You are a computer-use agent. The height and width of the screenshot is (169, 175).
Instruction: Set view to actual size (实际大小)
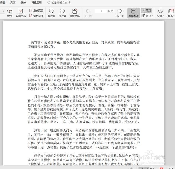(x=21, y=13)
